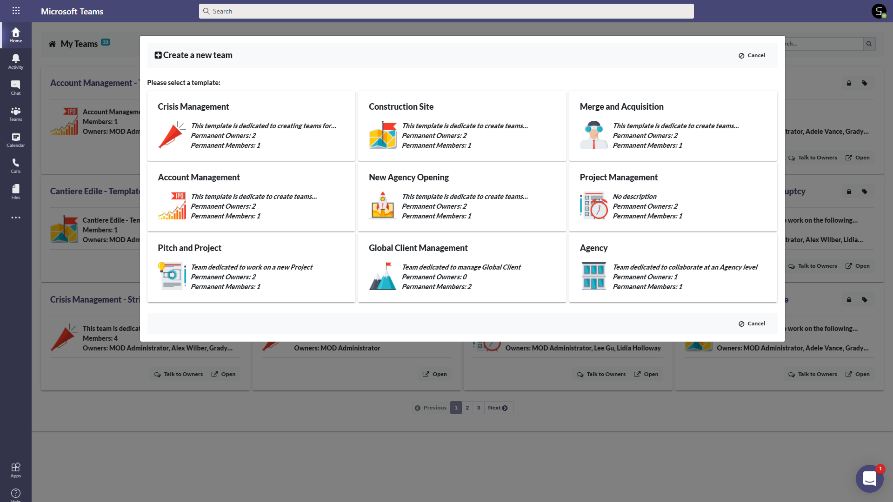Click the Agency building icon
Viewport: 893px width, 502px height.
(x=594, y=276)
